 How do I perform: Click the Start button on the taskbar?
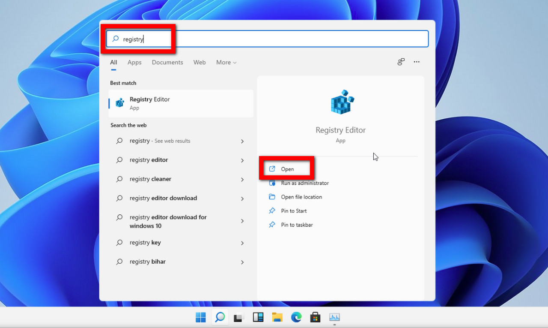[200, 317]
